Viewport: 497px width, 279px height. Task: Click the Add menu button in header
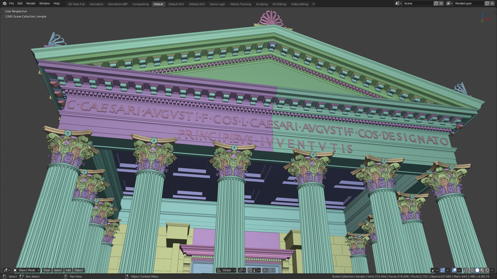point(68,270)
